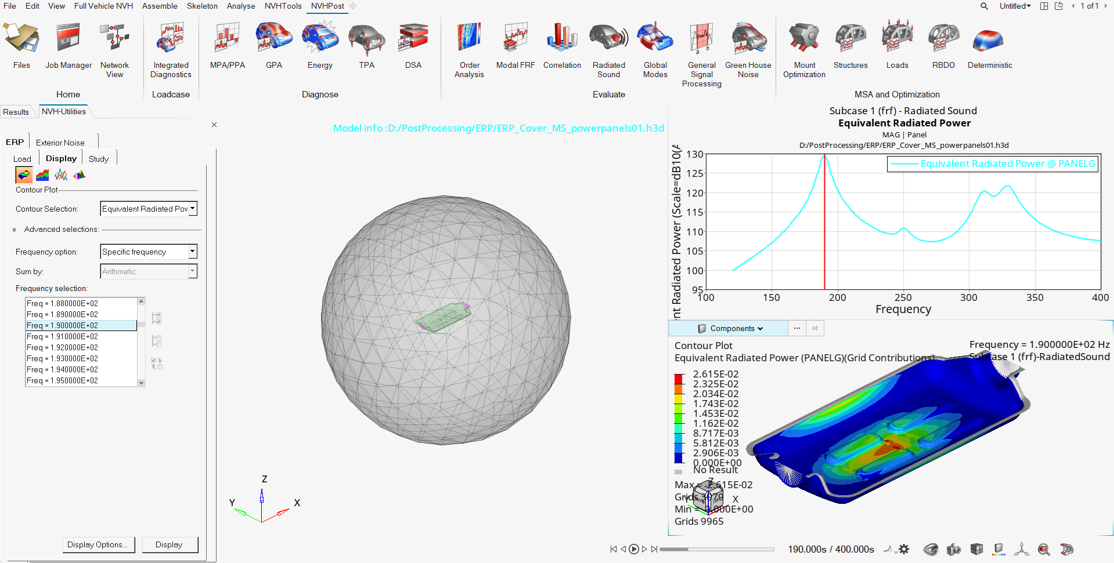Collapse the Advanced selections section

(14, 230)
